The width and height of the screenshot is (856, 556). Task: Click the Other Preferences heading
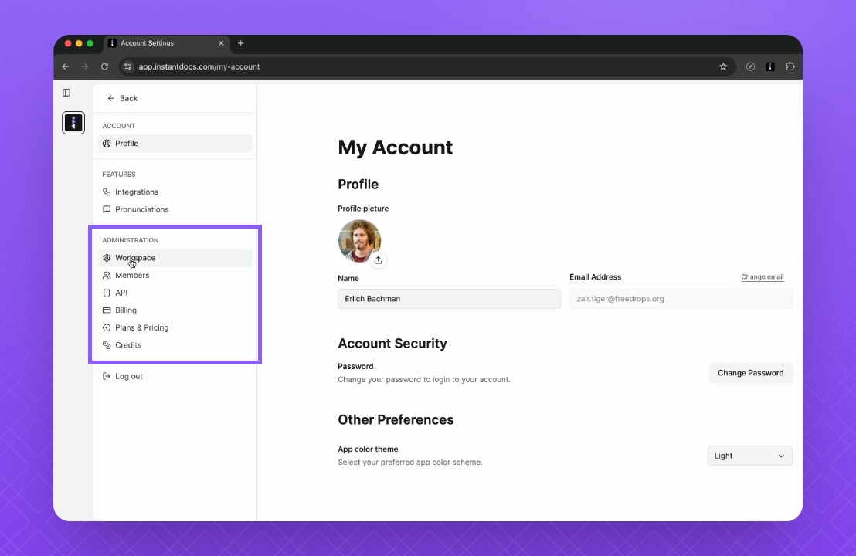(396, 420)
